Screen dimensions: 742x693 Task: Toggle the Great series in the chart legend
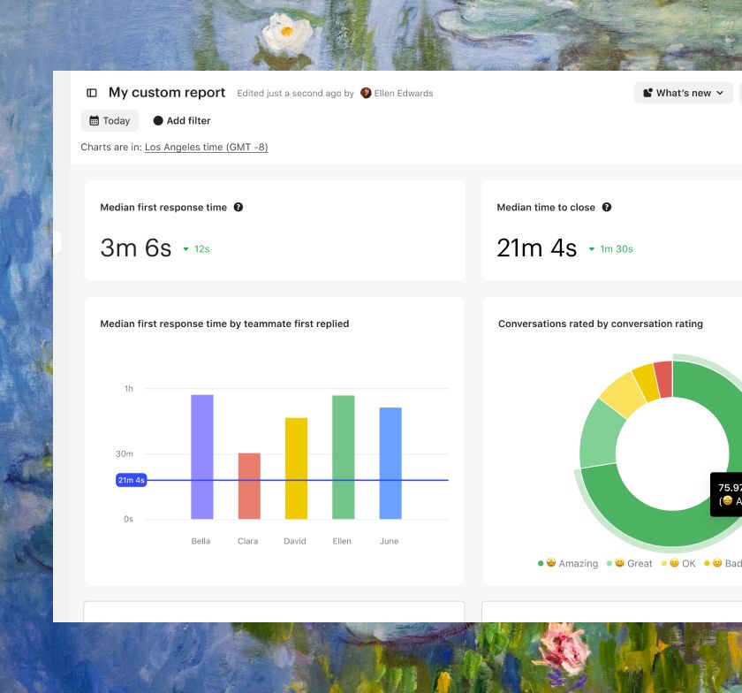(x=631, y=564)
